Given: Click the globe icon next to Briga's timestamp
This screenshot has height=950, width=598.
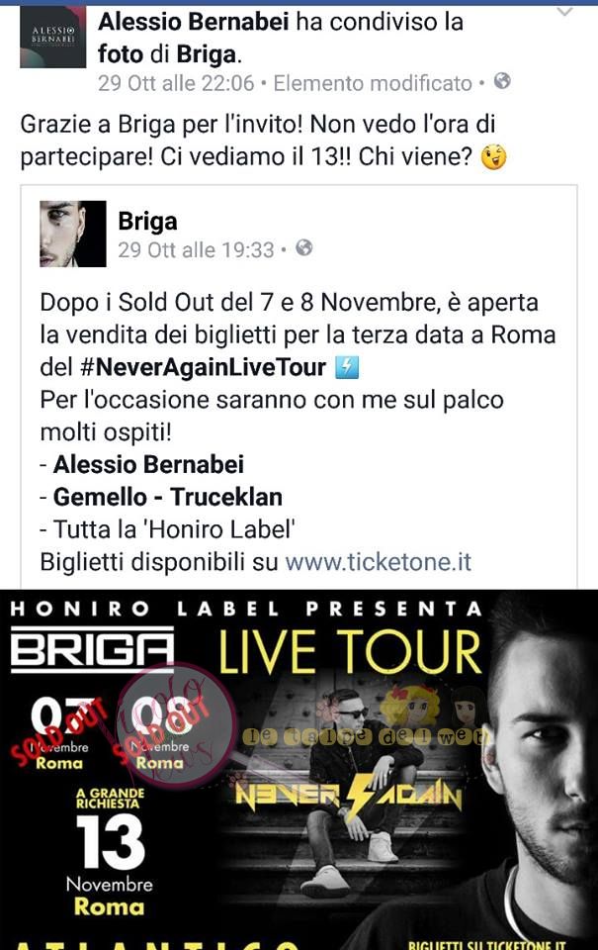Looking at the screenshot, I should [303, 247].
